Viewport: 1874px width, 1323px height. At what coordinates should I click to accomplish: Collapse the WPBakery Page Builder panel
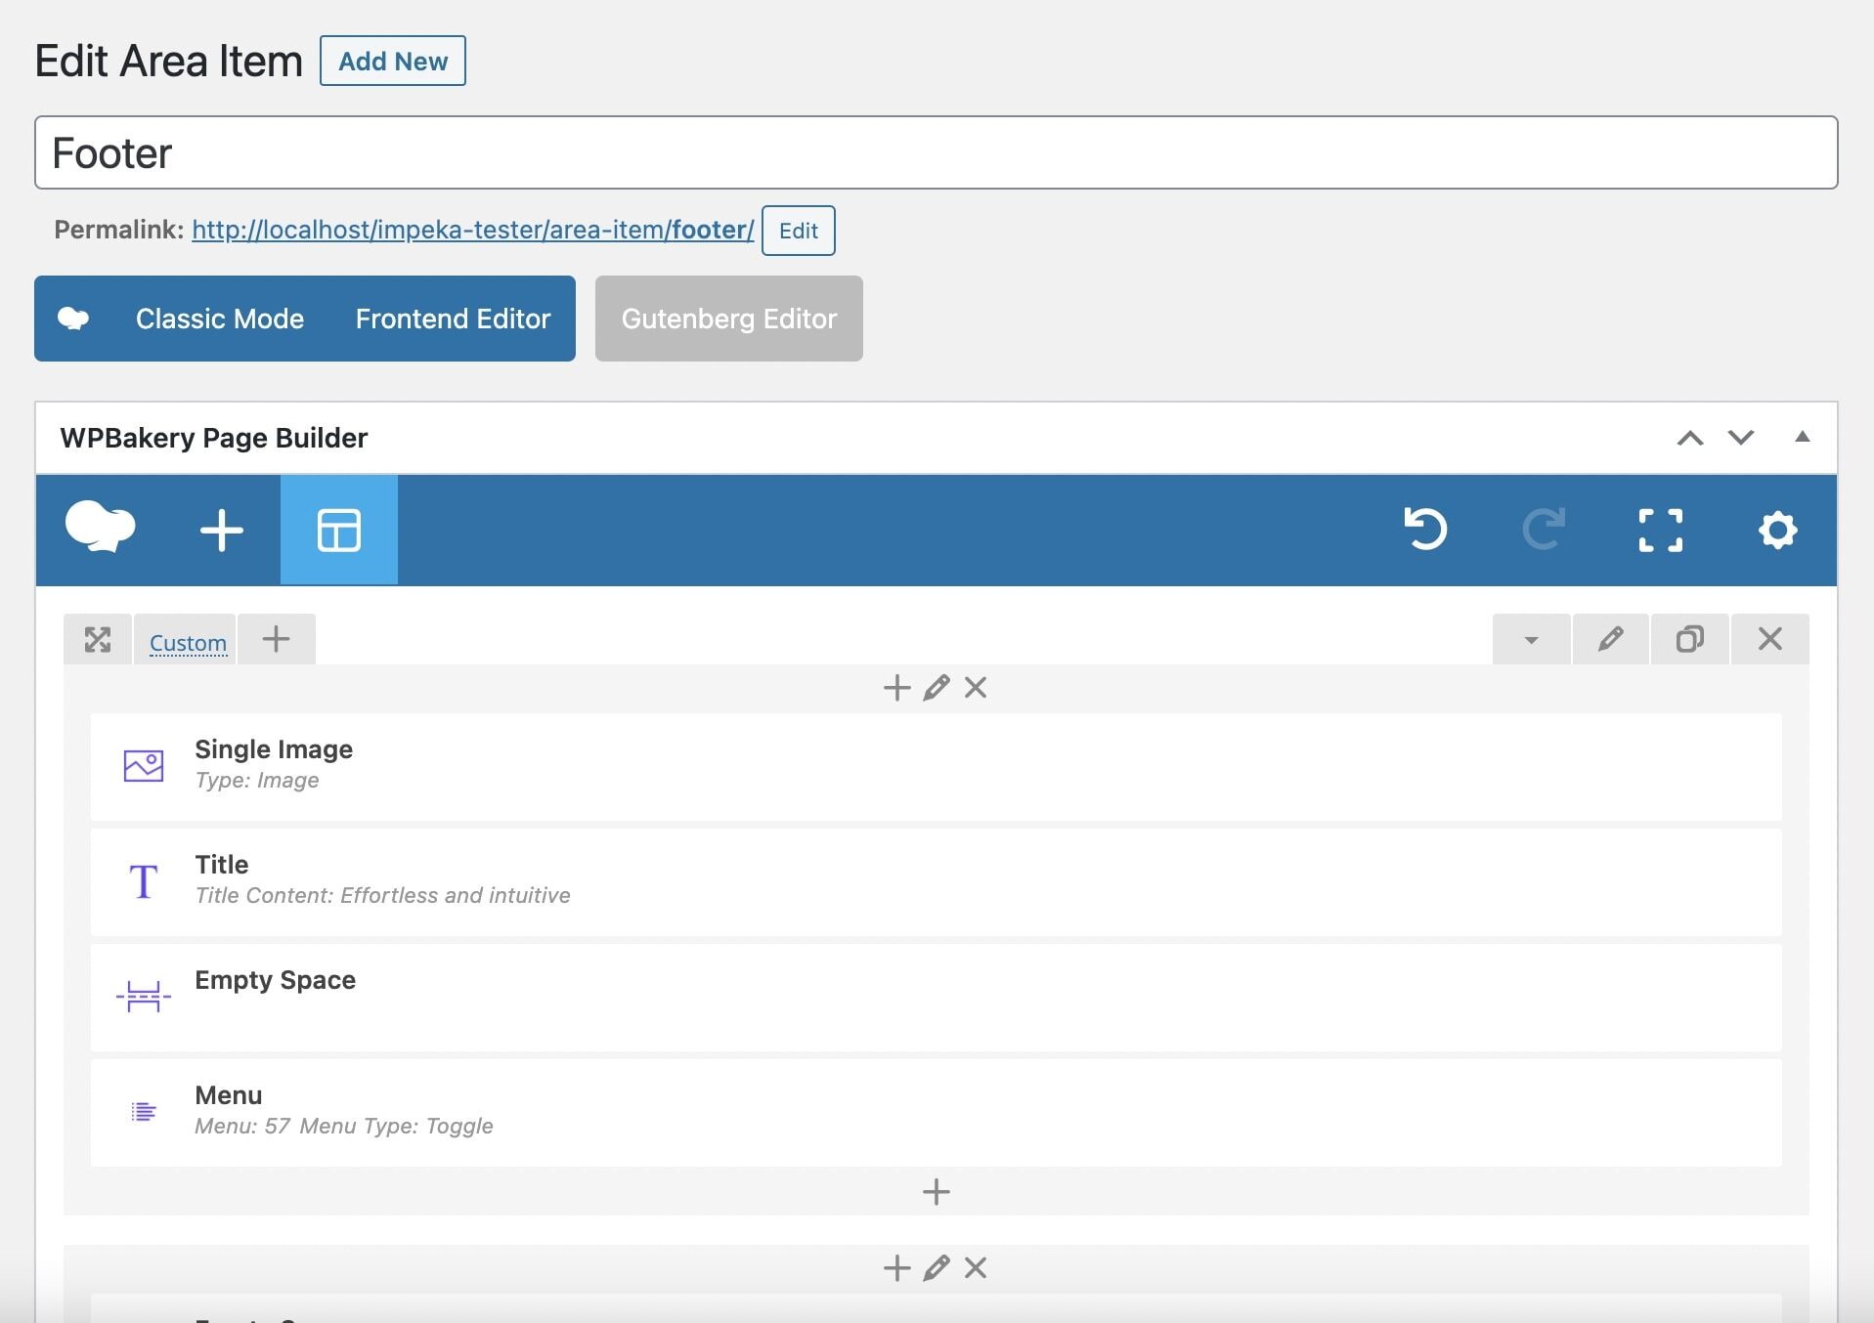point(1803,437)
